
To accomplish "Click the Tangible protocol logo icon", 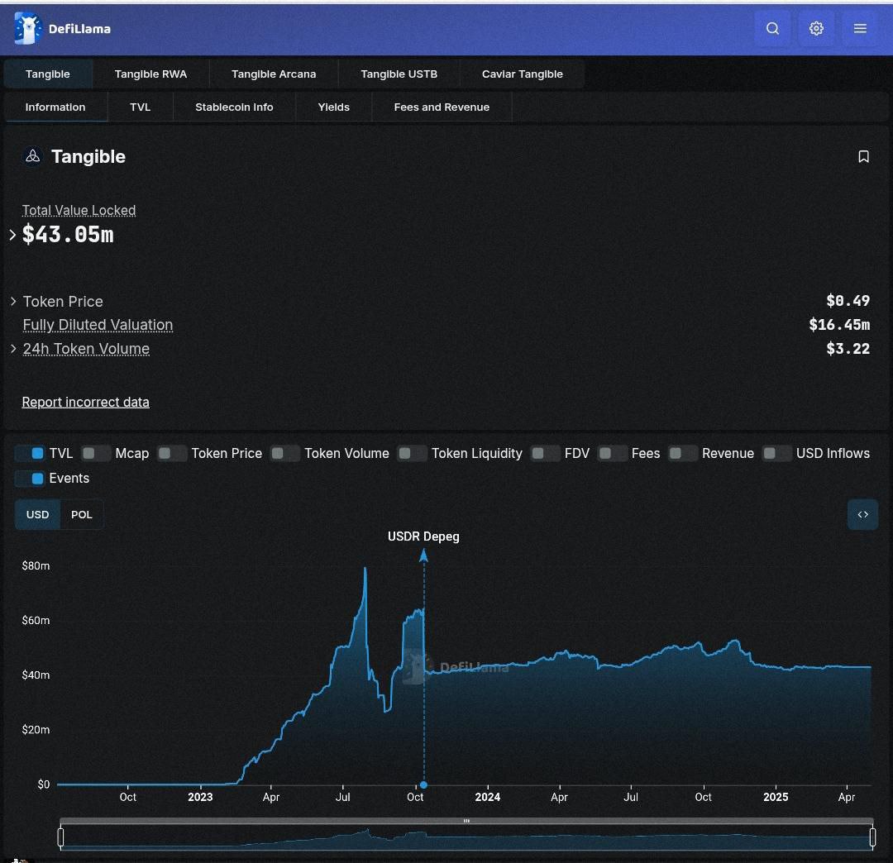I will click(x=33, y=156).
